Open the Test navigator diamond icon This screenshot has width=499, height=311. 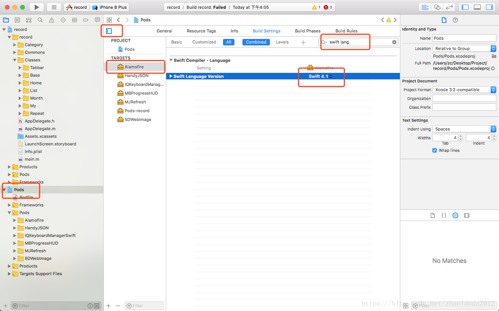click(x=63, y=20)
